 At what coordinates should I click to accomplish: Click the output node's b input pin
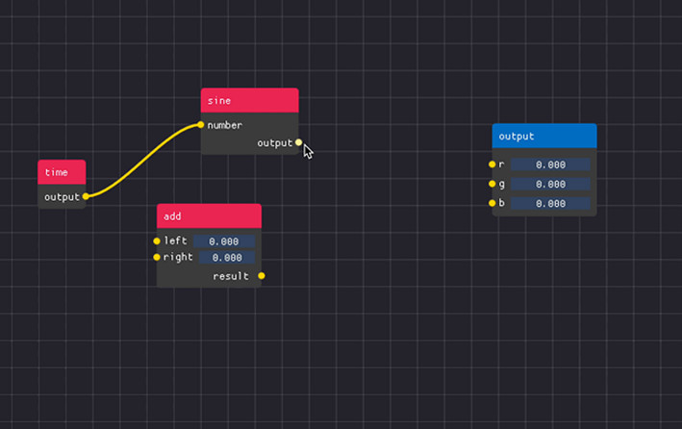[x=492, y=203]
